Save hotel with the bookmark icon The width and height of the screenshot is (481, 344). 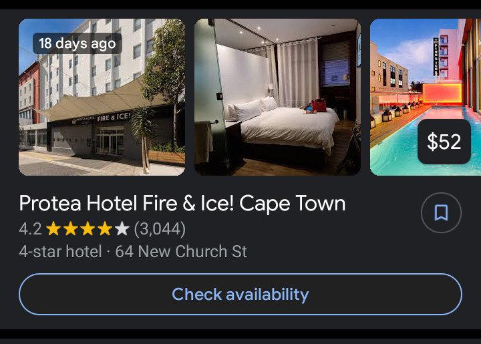click(441, 212)
